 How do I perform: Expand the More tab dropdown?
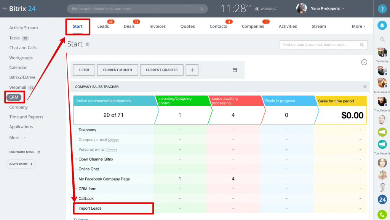click(358, 26)
